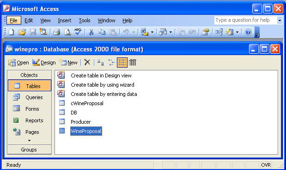Click 'Create table in Design view' text
Image resolution: width=286 pixels, height=170 pixels.
[101, 76]
